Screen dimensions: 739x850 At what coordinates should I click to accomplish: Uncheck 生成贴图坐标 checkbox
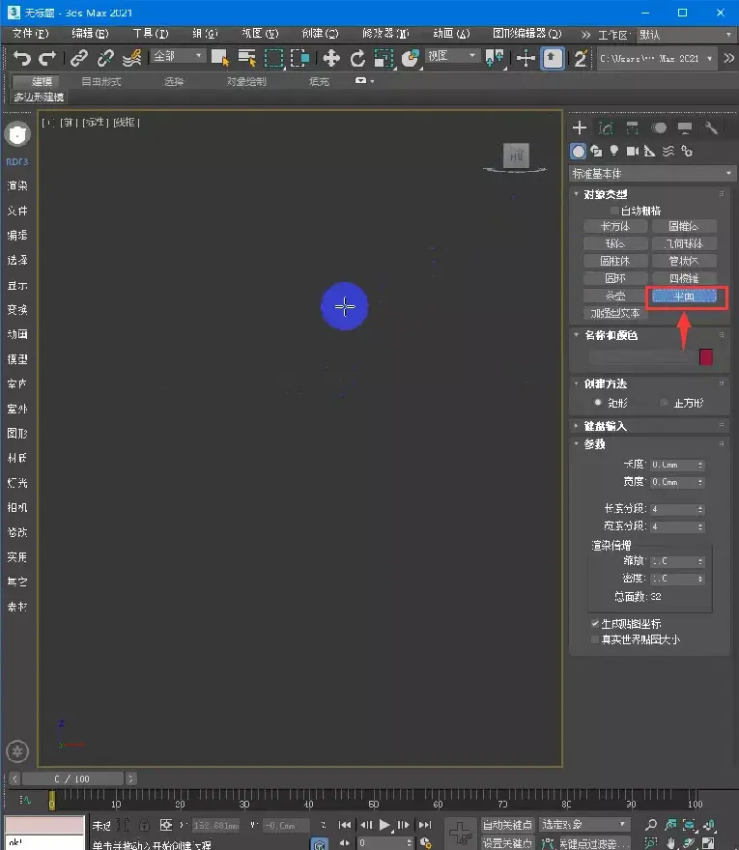(x=594, y=624)
